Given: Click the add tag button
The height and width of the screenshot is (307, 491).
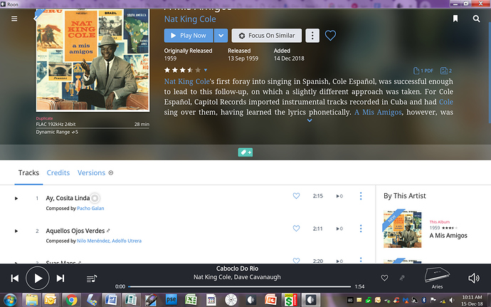Looking at the screenshot, I should [245, 152].
